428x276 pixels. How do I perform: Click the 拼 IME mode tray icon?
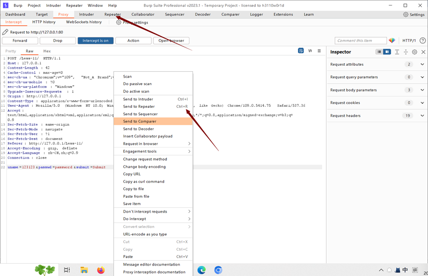pos(415,270)
